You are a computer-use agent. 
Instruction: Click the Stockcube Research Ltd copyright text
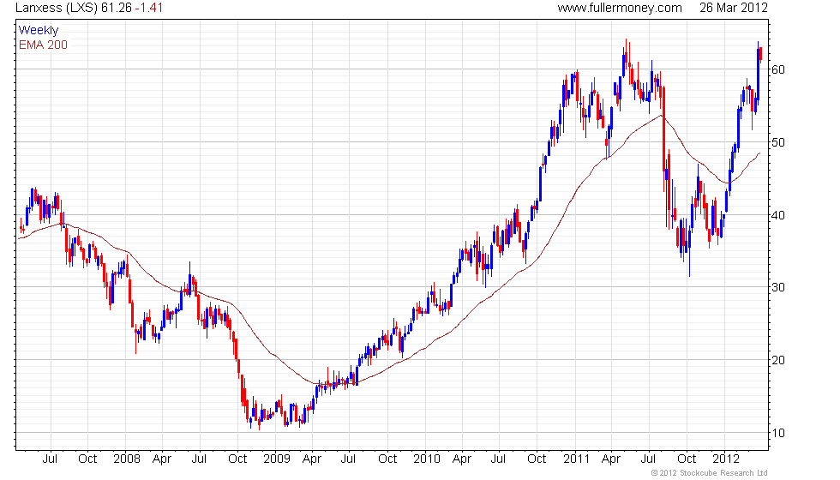point(710,473)
